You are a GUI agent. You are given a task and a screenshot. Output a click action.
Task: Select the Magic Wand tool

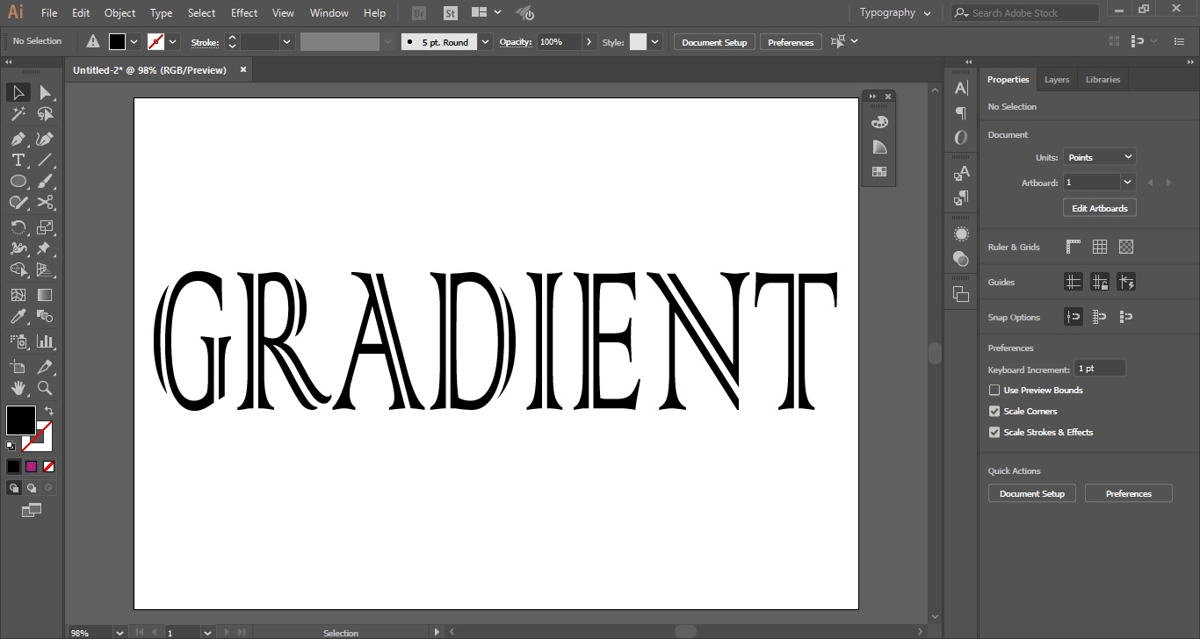(18, 114)
